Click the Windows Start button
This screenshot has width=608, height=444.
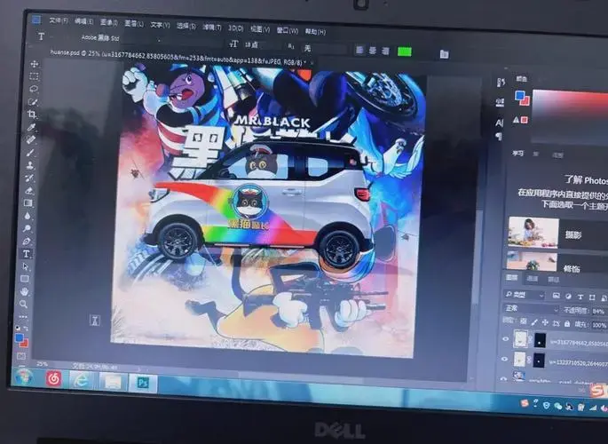point(24,377)
